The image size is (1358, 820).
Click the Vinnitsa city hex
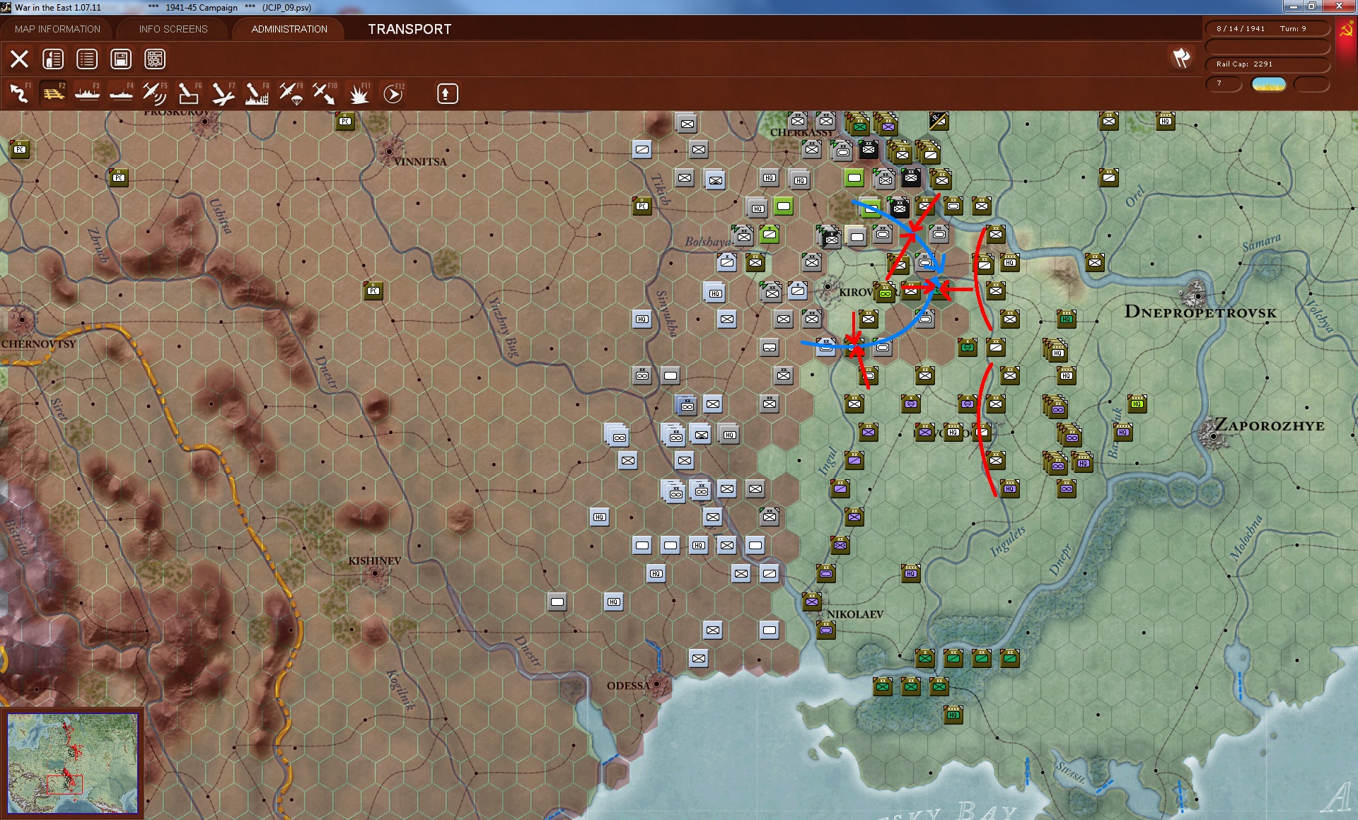click(x=388, y=151)
